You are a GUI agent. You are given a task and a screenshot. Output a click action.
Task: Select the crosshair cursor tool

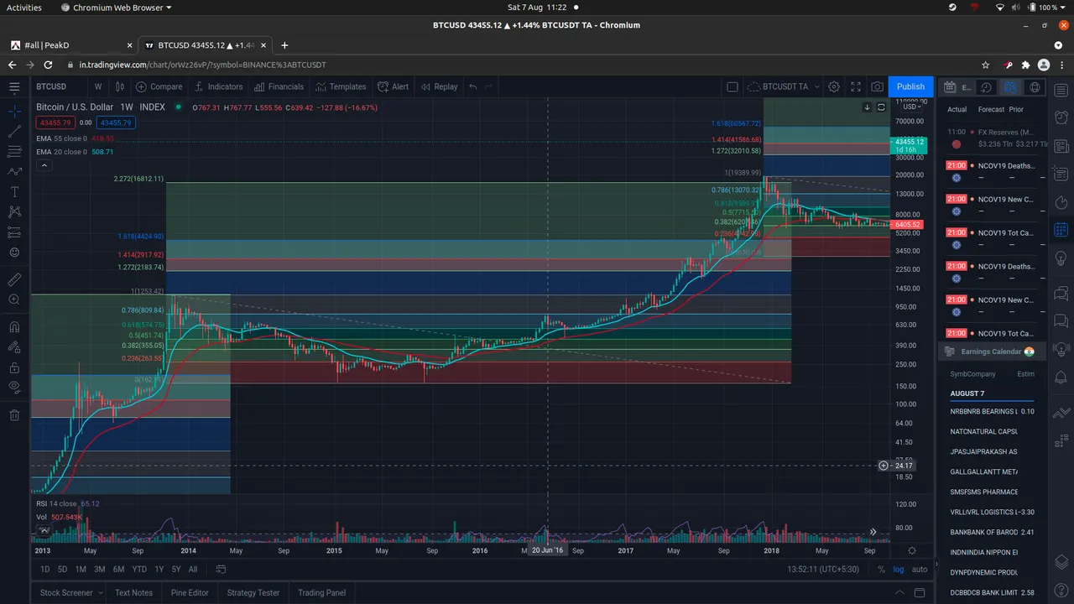(14, 111)
